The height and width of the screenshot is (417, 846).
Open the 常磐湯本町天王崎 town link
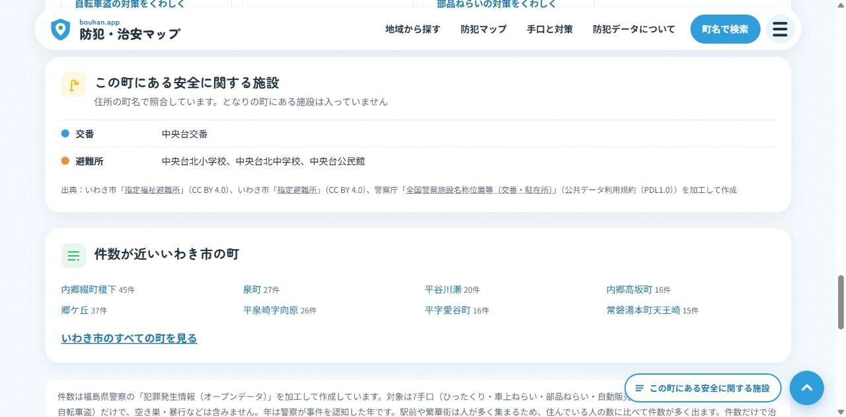[643, 310]
